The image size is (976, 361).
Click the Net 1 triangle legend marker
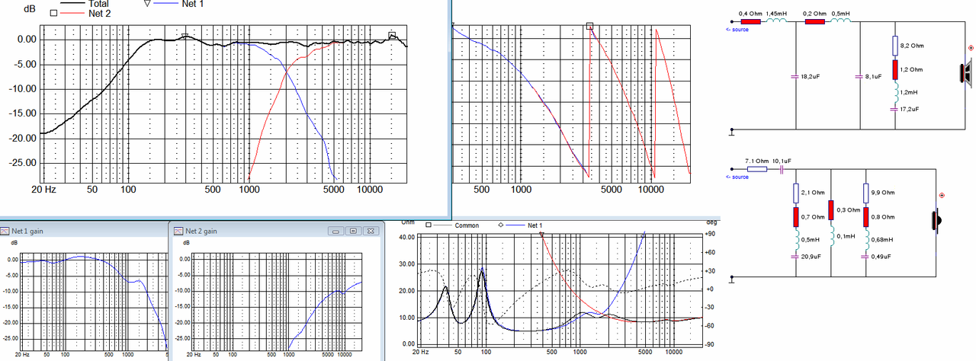[x=147, y=4]
